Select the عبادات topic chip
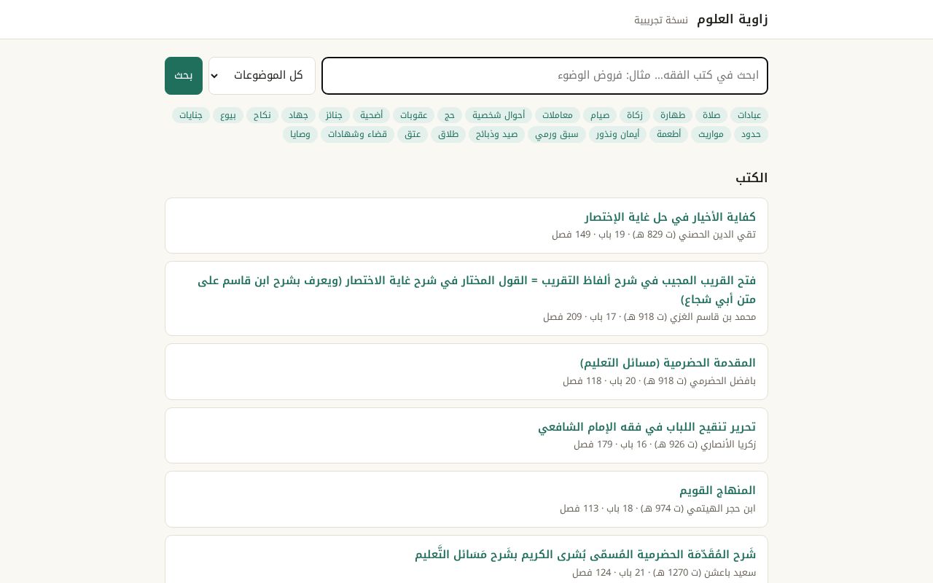Viewport: 933px width, 583px height. click(749, 115)
